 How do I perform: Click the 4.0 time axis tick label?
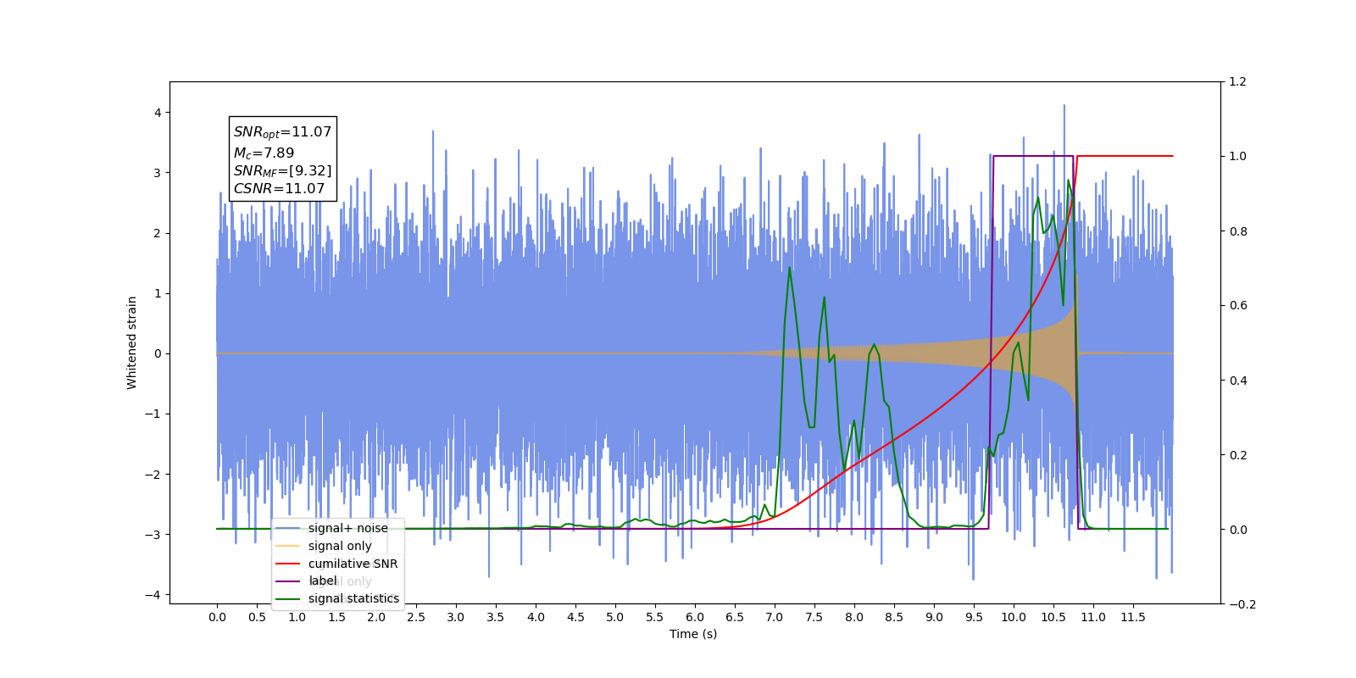pyautogui.click(x=536, y=617)
